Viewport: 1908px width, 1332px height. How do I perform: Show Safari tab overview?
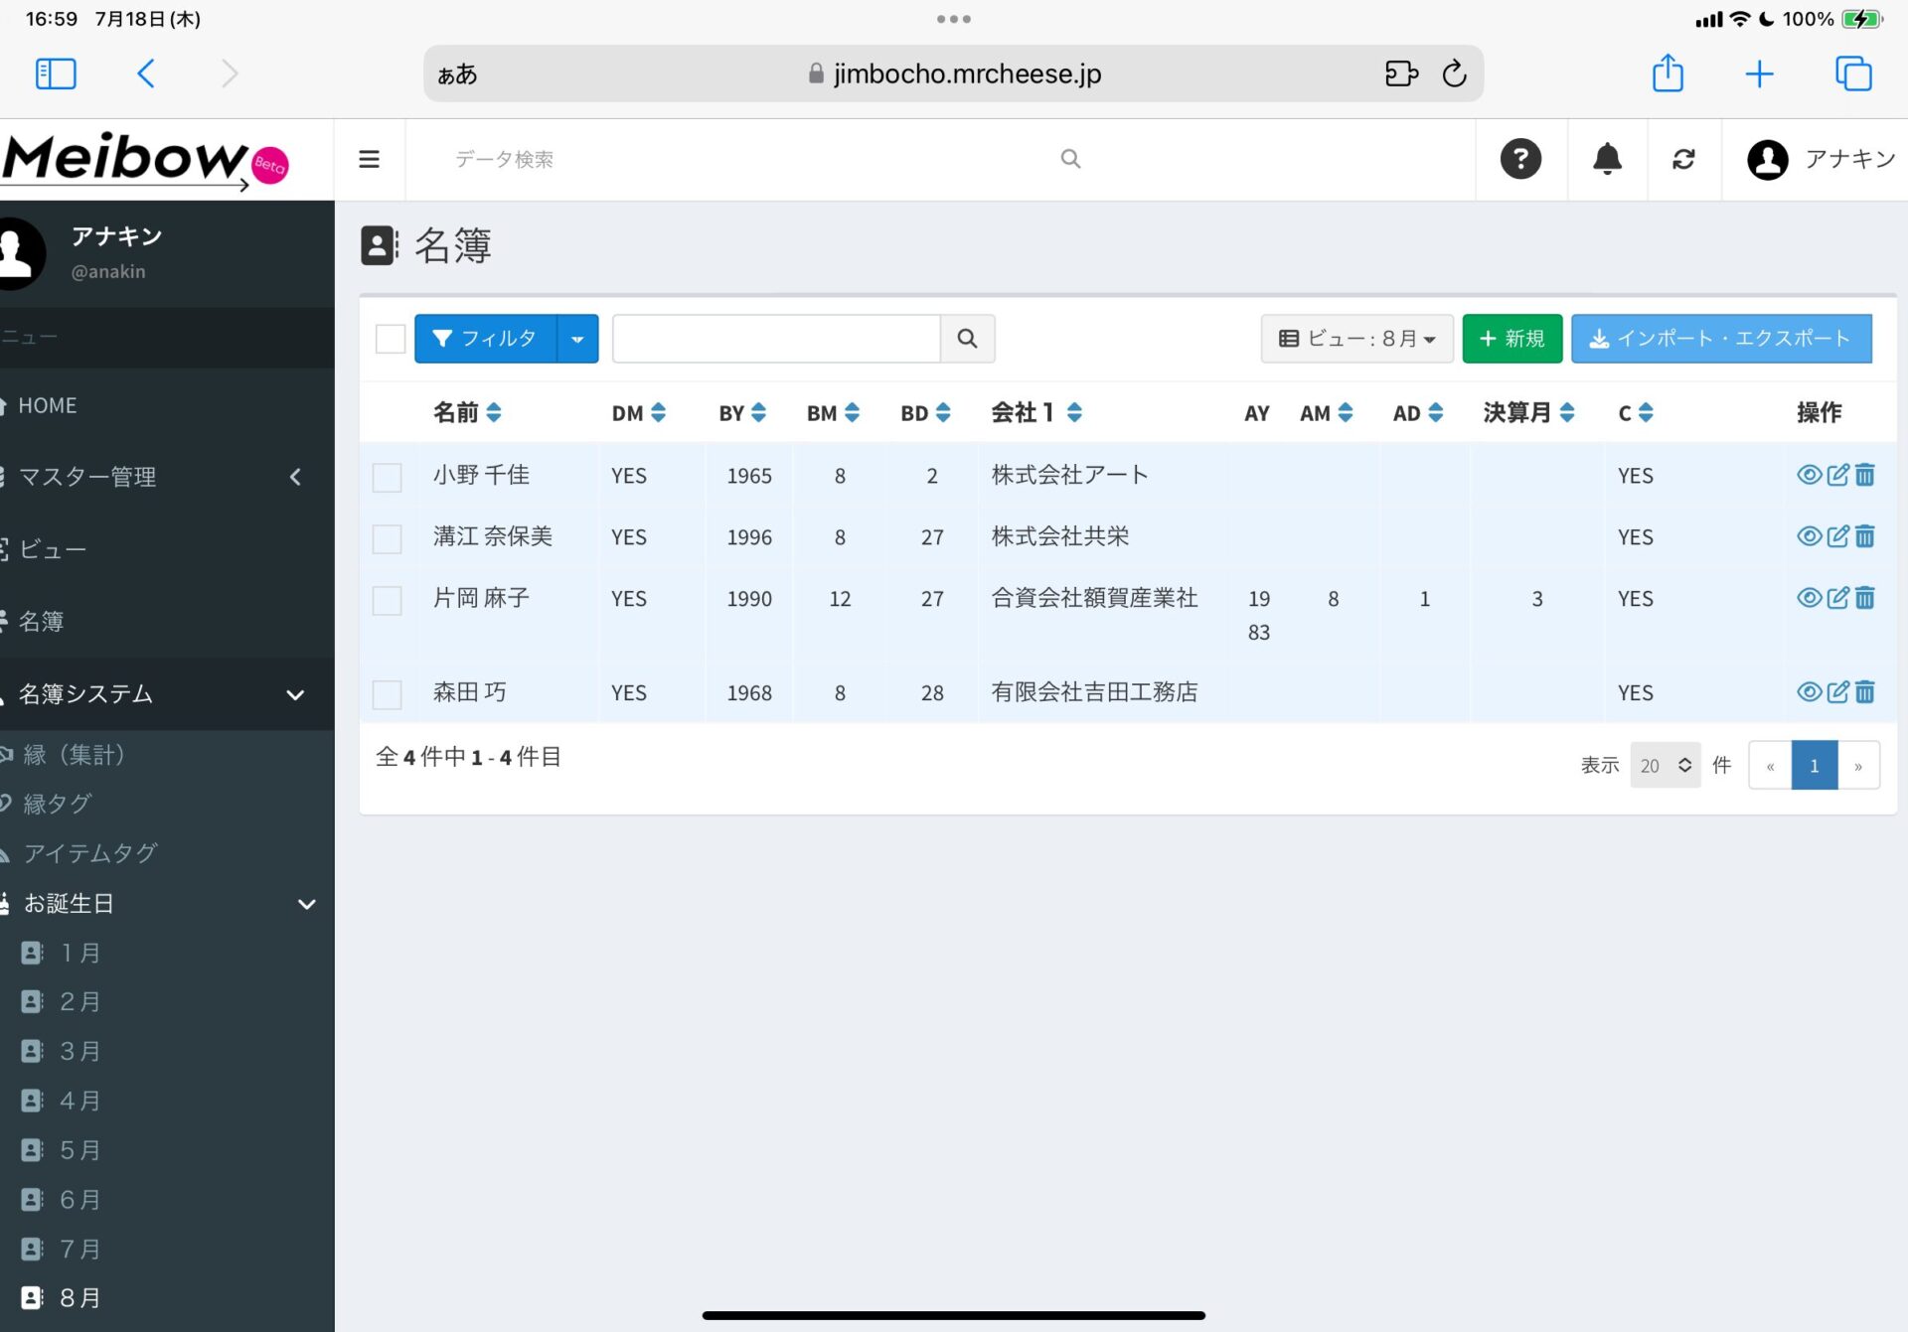[x=1853, y=74]
